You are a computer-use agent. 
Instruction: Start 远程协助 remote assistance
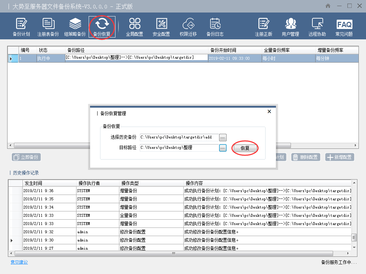[x=317, y=27]
